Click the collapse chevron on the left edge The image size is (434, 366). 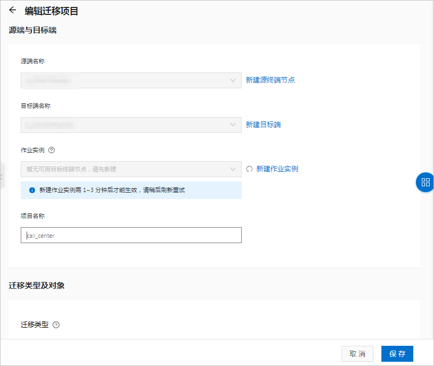tap(2, 176)
